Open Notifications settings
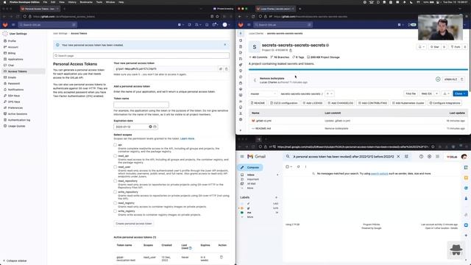Viewport: 471px width, 265px height. [x=15, y=90]
